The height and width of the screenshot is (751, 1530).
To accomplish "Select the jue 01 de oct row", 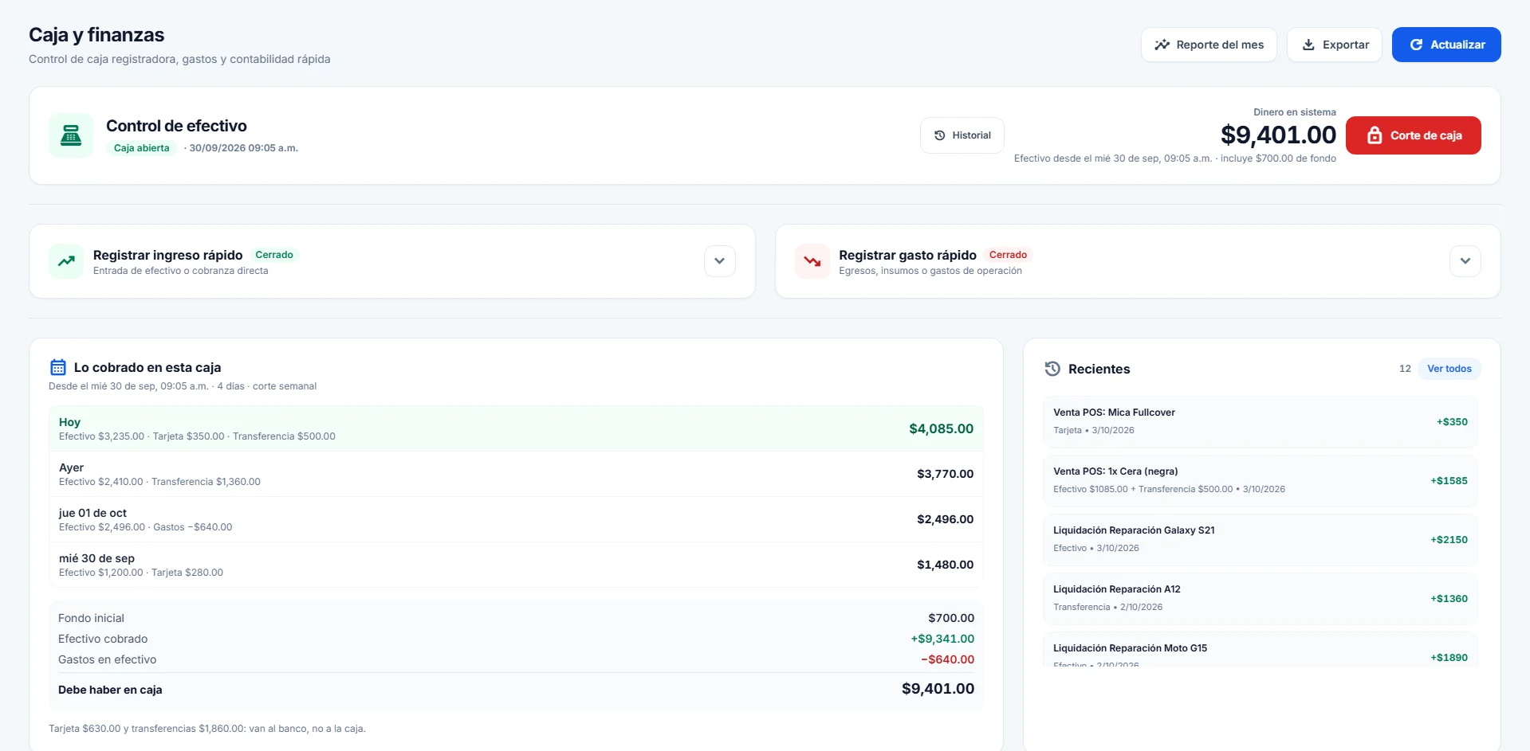I will click(516, 519).
